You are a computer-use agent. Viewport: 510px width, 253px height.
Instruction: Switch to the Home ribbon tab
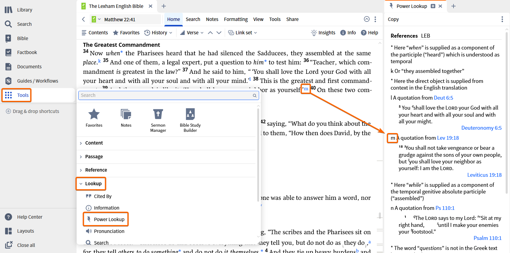(x=173, y=19)
